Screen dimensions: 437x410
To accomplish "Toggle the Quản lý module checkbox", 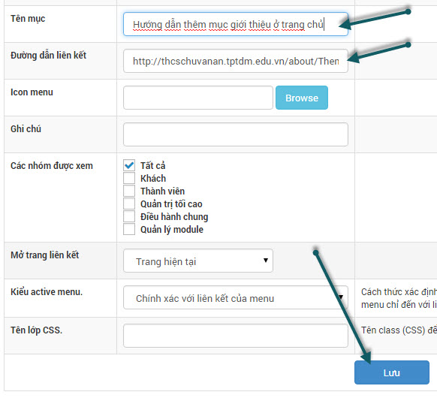I will click(x=129, y=229).
